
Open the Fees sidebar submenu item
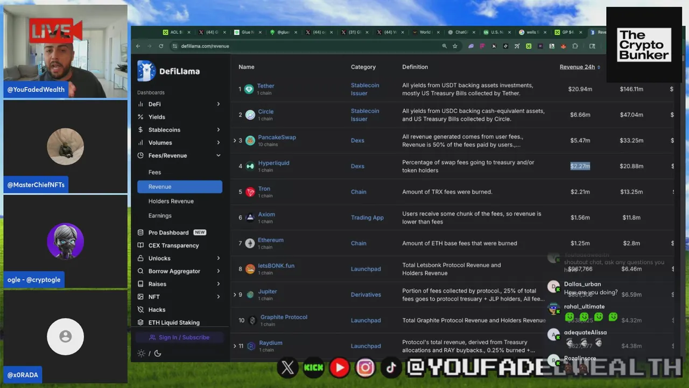(x=154, y=172)
